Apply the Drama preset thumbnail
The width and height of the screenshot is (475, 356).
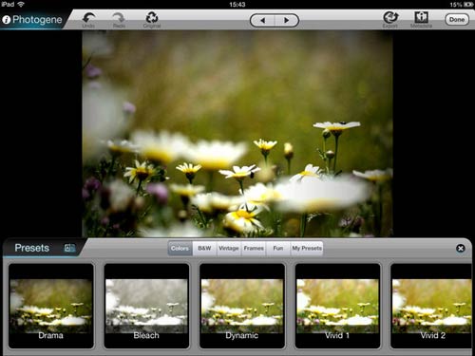[51, 306]
